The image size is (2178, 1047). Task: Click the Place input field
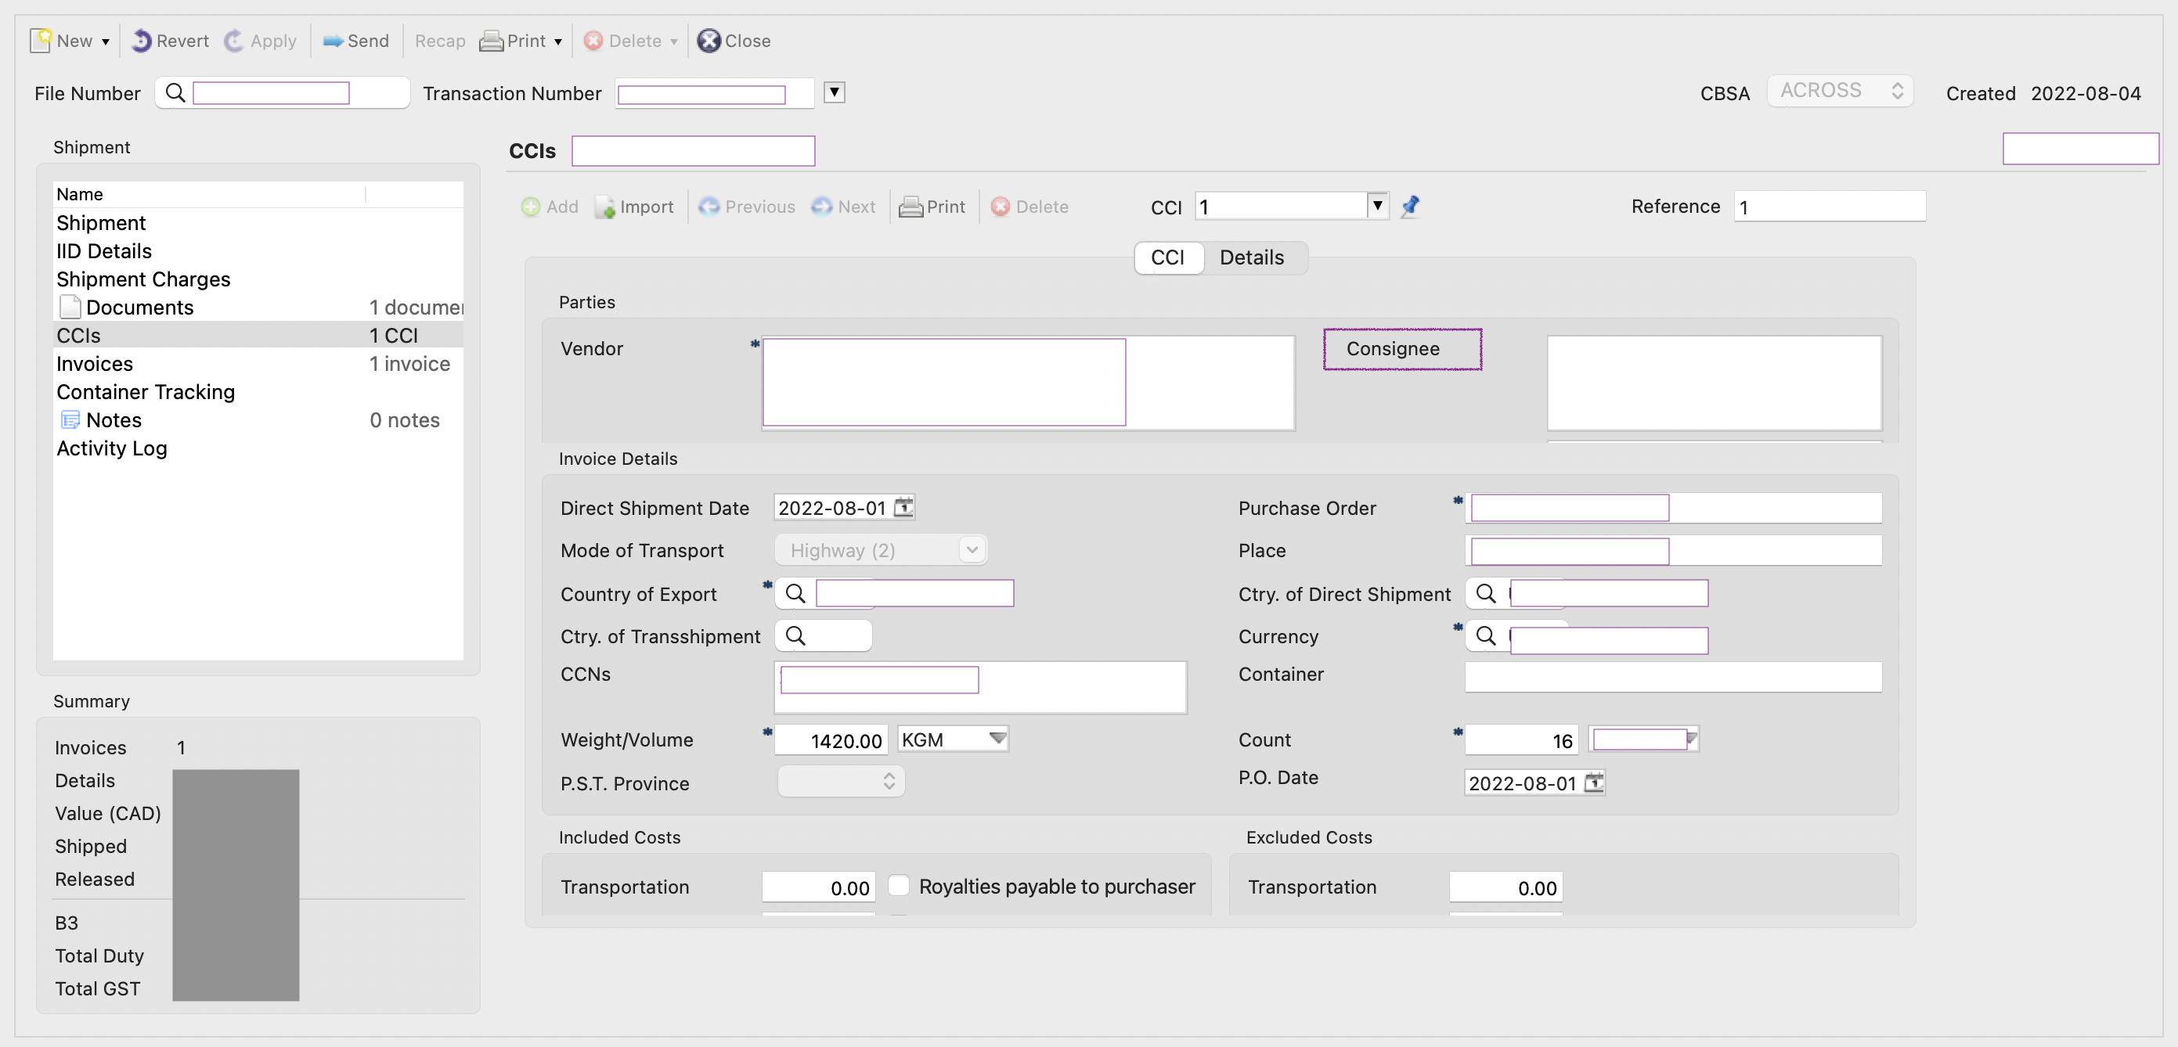click(1673, 550)
